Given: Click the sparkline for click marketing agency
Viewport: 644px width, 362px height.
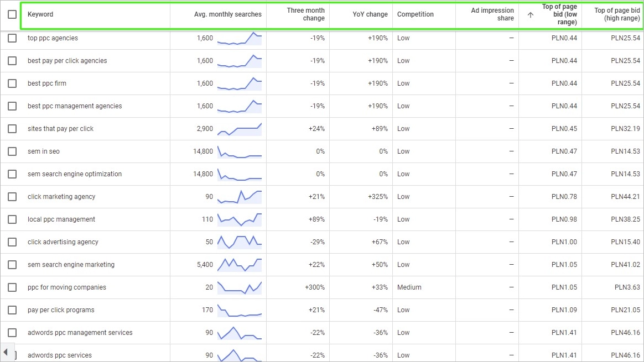Looking at the screenshot, I should pyautogui.click(x=240, y=197).
